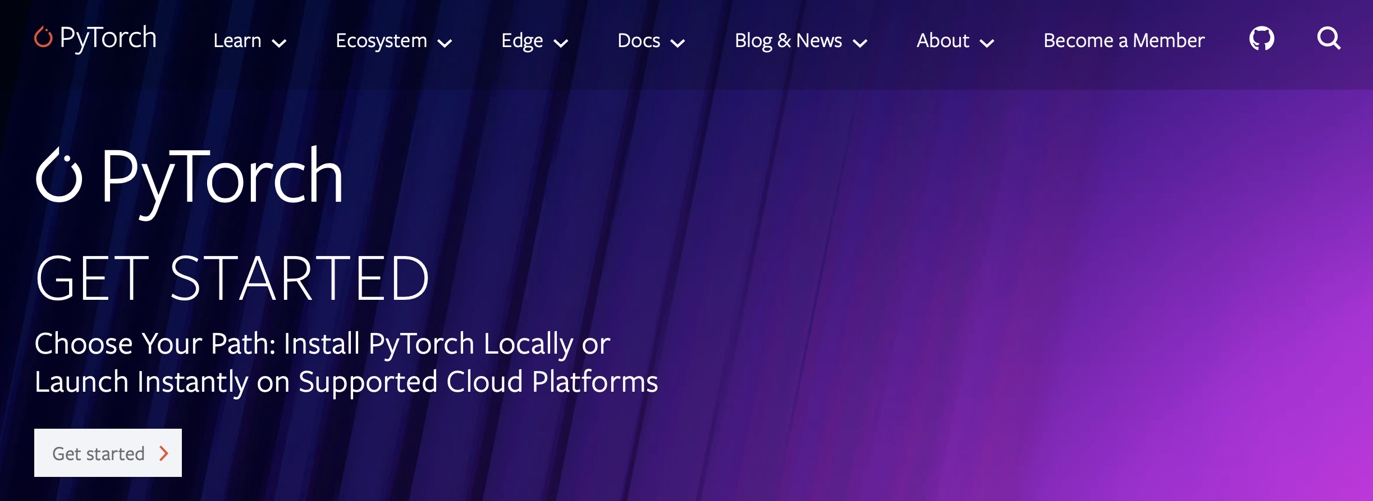Open the Edge menu
Screen dimensions: 1373x501
click(x=522, y=41)
